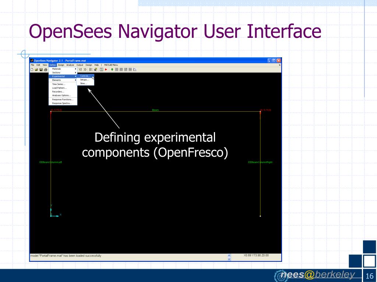Click the list display options icon
Image resolution: width=377 pixels, height=282 pixels.
point(91,69)
